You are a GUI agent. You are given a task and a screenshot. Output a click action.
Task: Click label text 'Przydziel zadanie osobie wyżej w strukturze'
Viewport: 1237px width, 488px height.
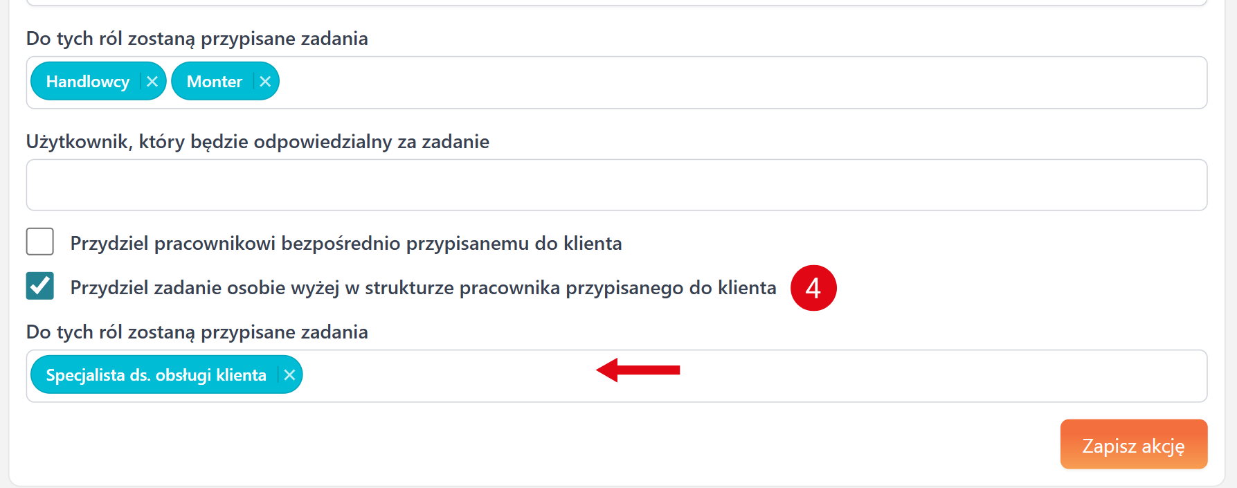click(x=423, y=288)
